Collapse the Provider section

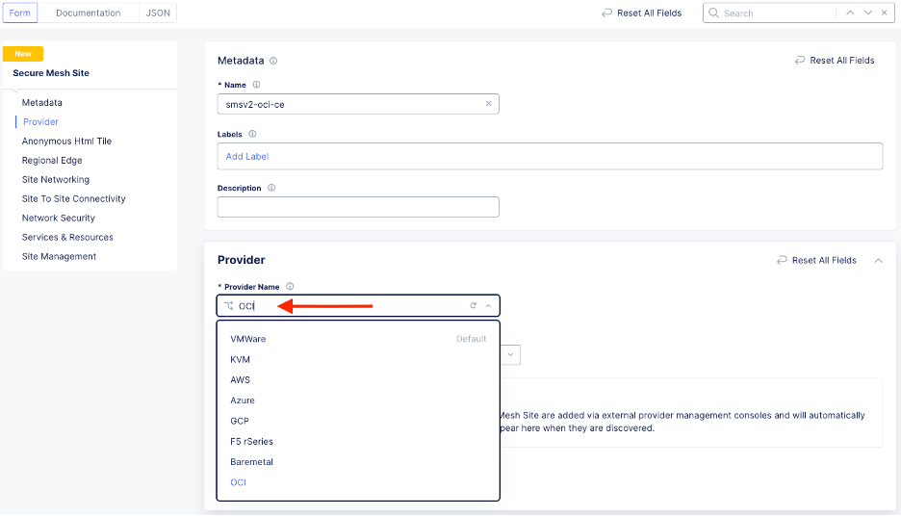click(x=878, y=260)
